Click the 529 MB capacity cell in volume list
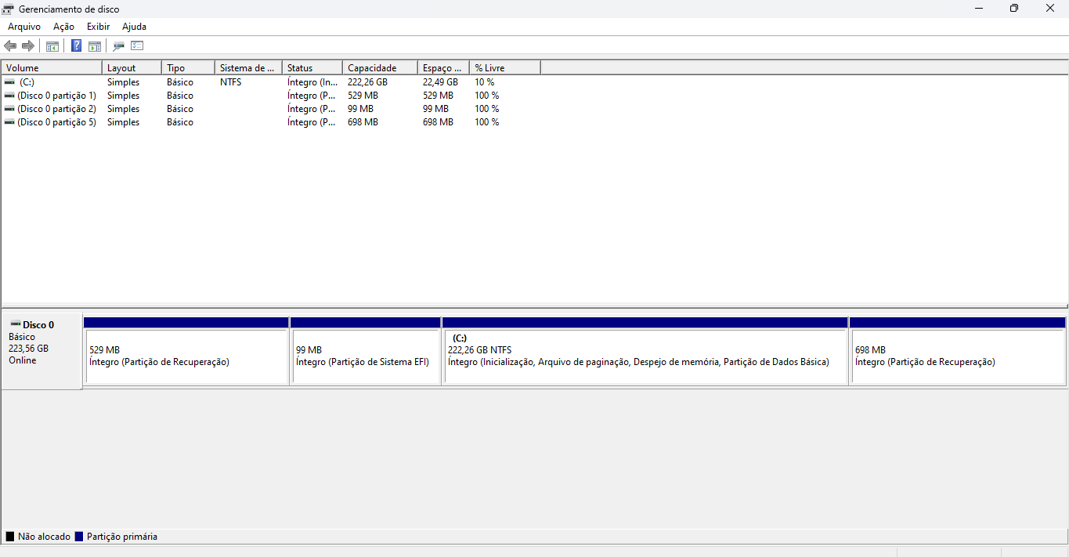1069x557 pixels. 363,96
